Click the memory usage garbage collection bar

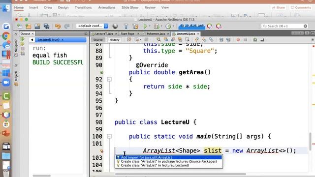coord(191,26)
